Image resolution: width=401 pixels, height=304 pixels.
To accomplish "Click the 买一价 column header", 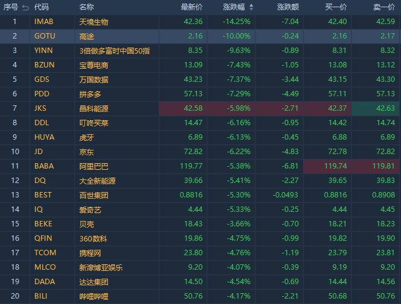I will (x=336, y=7).
